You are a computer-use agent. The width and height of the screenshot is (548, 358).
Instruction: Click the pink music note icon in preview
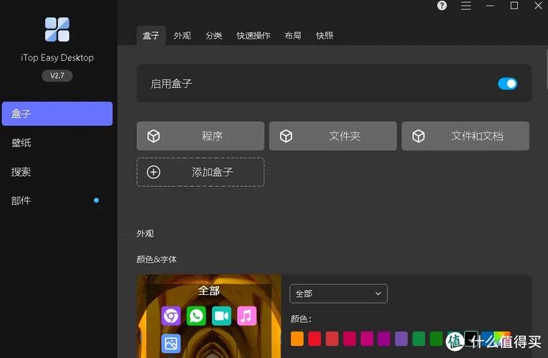(246, 316)
